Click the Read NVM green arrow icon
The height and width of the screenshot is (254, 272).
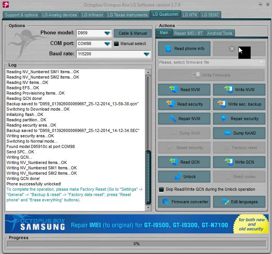[174, 89]
